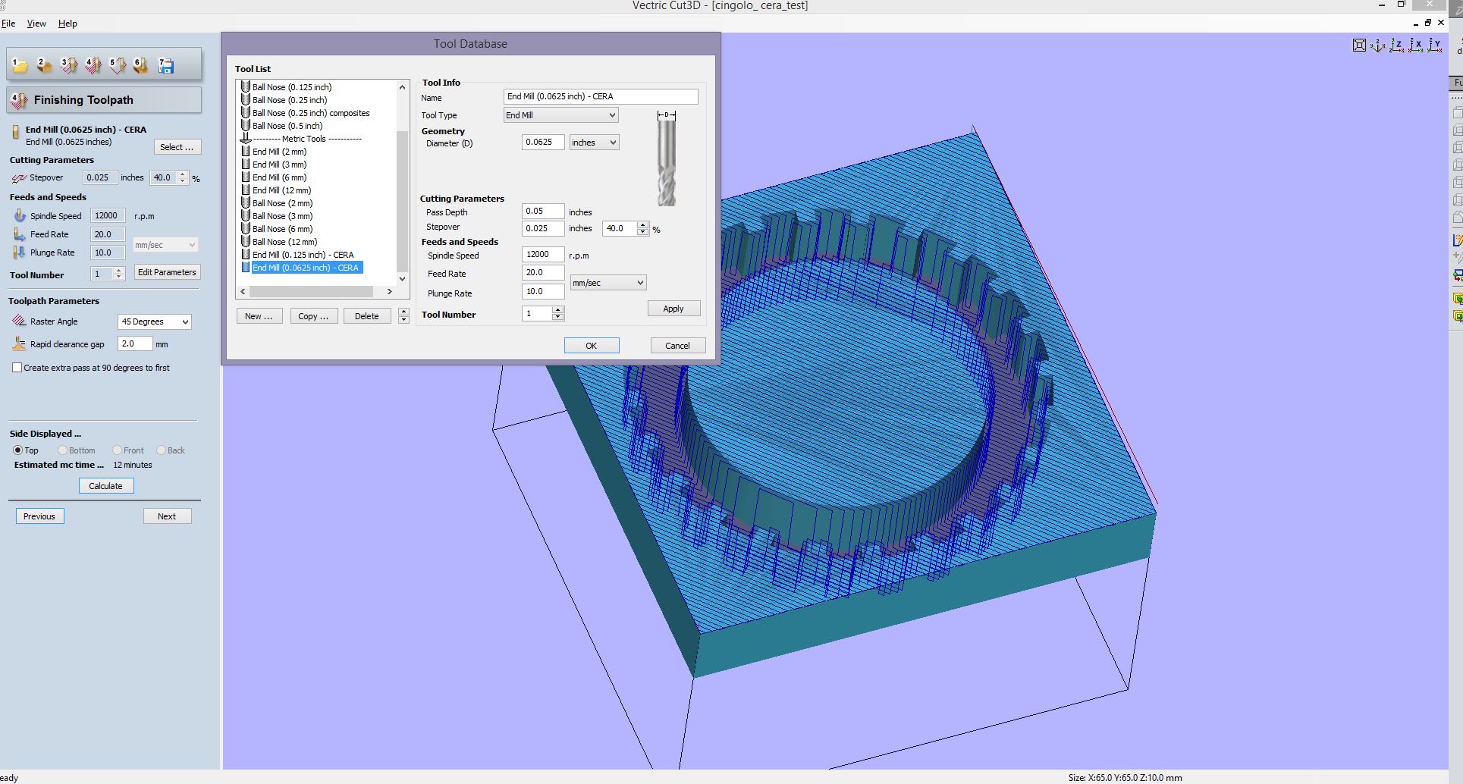Click the Select ... tool button

177,147
